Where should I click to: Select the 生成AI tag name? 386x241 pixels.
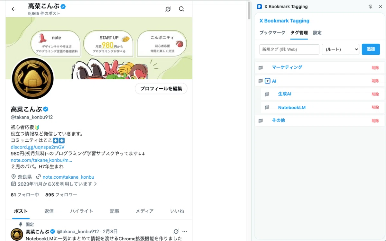(285, 94)
